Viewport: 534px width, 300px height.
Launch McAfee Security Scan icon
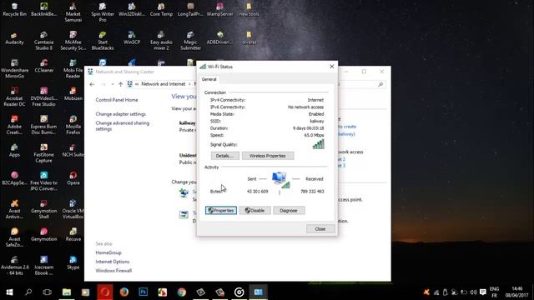click(x=73, y=41)
